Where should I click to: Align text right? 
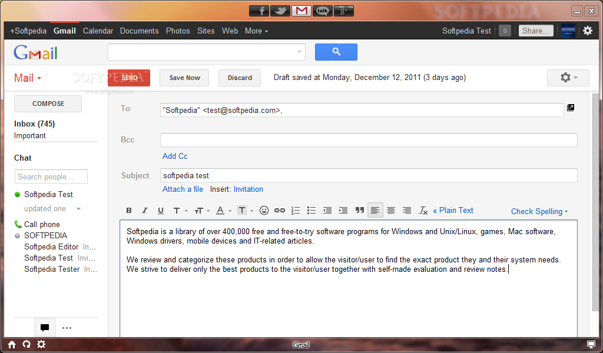(x=406, y=210)
